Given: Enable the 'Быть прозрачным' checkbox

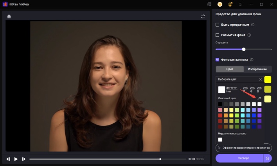Looking at the screenshot, I should pos(218,25).
